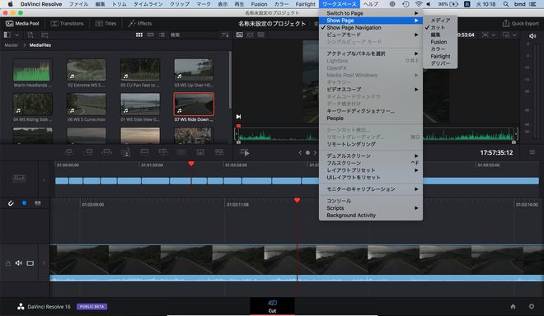Click the import media icon
This screenshot has width=544, height=316.
point(30,35)
